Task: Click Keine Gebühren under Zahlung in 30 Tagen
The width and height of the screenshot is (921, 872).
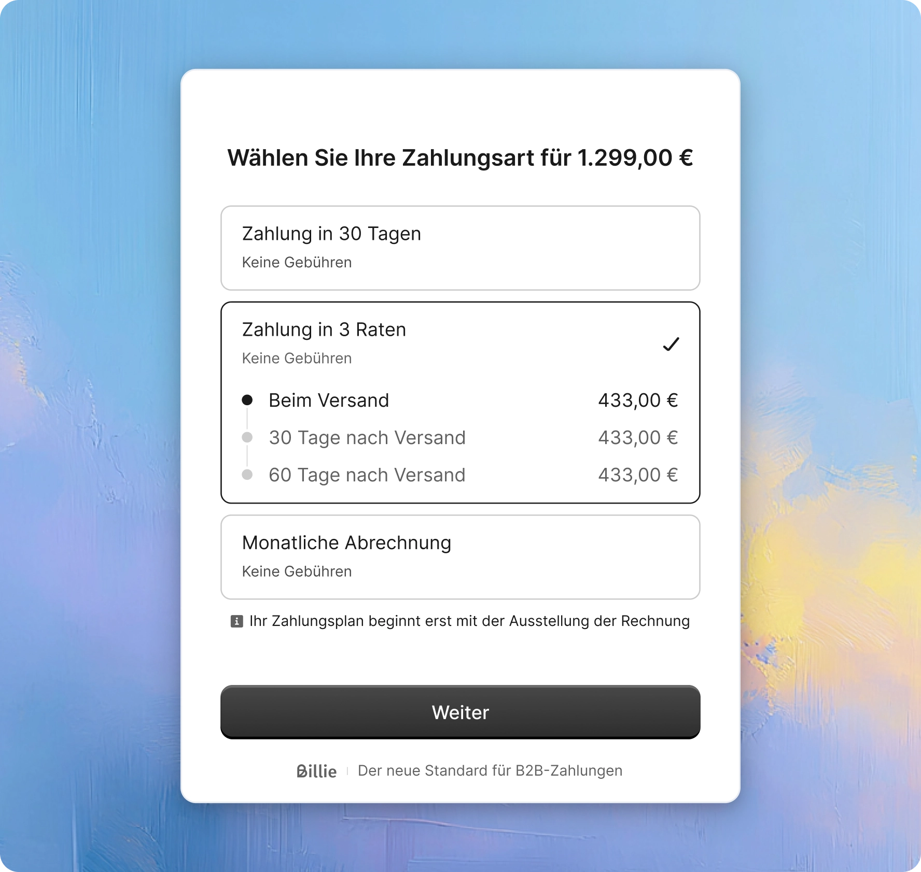Action: pos(296,262)
